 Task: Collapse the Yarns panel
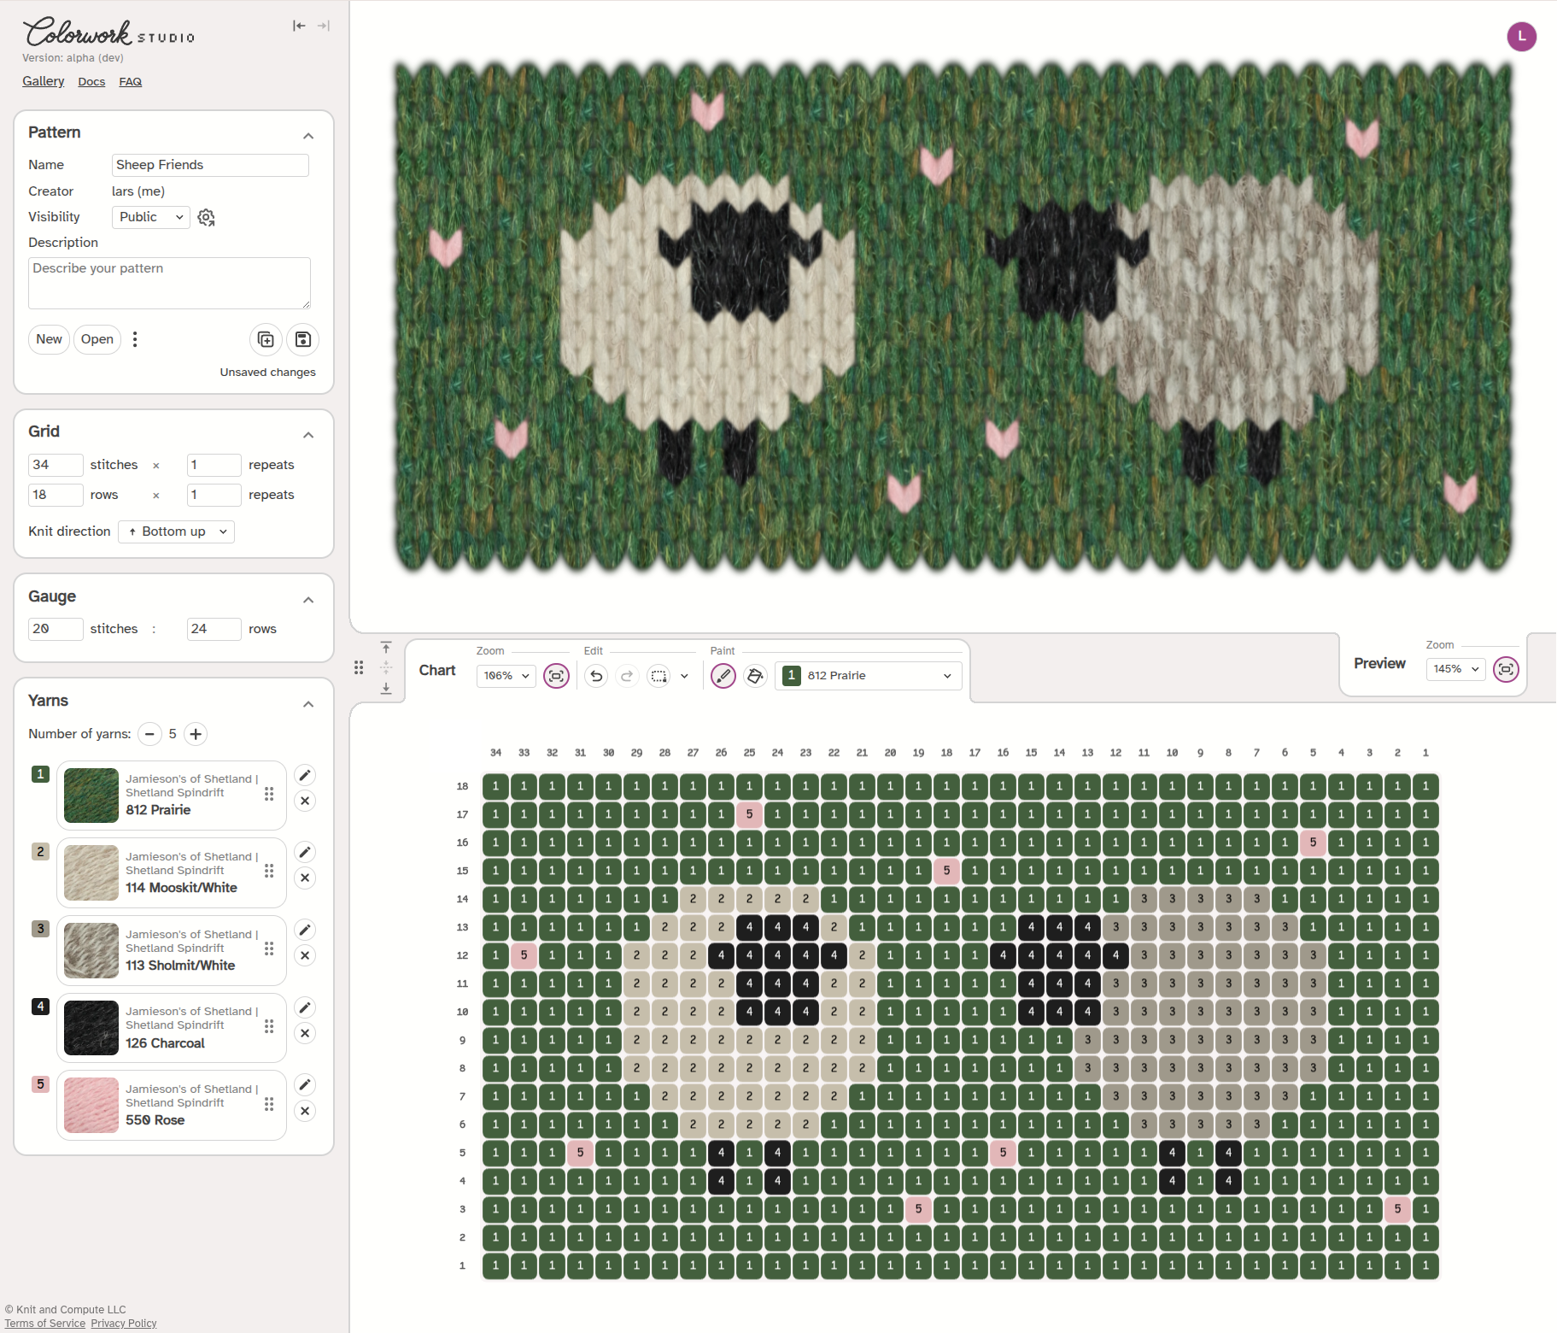coord(308,704)
